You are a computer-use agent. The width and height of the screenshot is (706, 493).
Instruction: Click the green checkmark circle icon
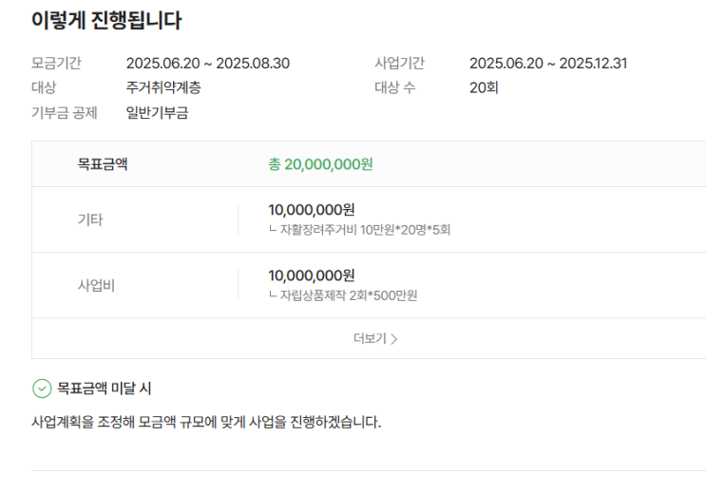tap(42, 389)
